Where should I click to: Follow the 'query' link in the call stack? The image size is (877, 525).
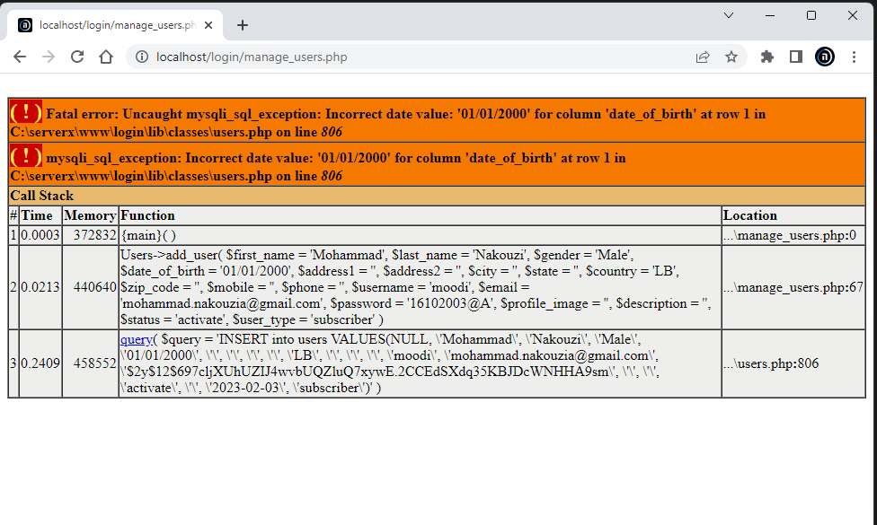[136, 339]
